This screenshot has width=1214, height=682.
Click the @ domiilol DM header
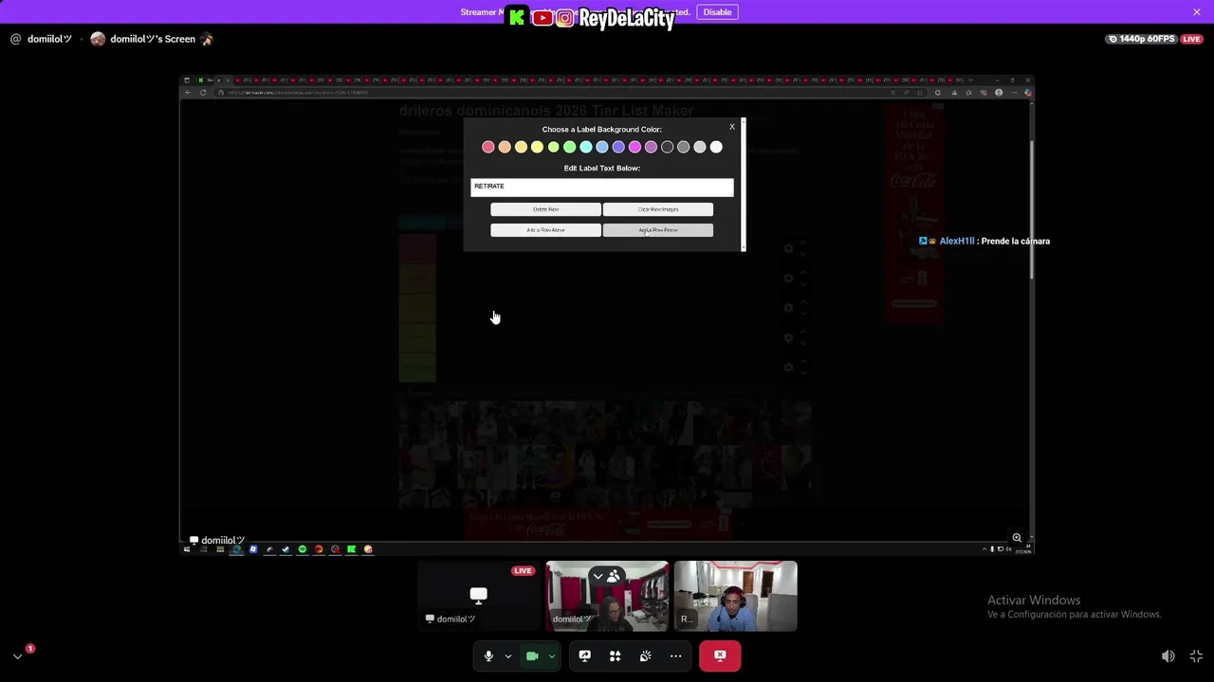pyautogui.click(x=42, y=39)
